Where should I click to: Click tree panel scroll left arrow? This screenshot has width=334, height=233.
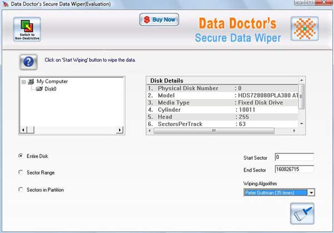pos(23,130)
